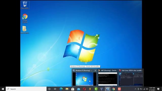Open the Windows Start menu

(x=3, y=89)
